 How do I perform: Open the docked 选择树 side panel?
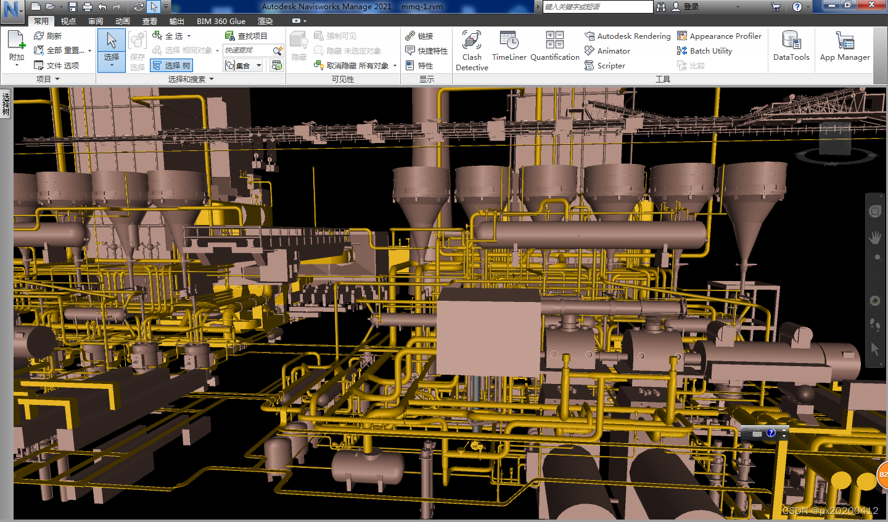(6, 104)
